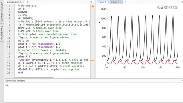Image resolution: width=183 pixels, height=103 pixels.
Task: Click the command prompt input line
Action: 94,85
